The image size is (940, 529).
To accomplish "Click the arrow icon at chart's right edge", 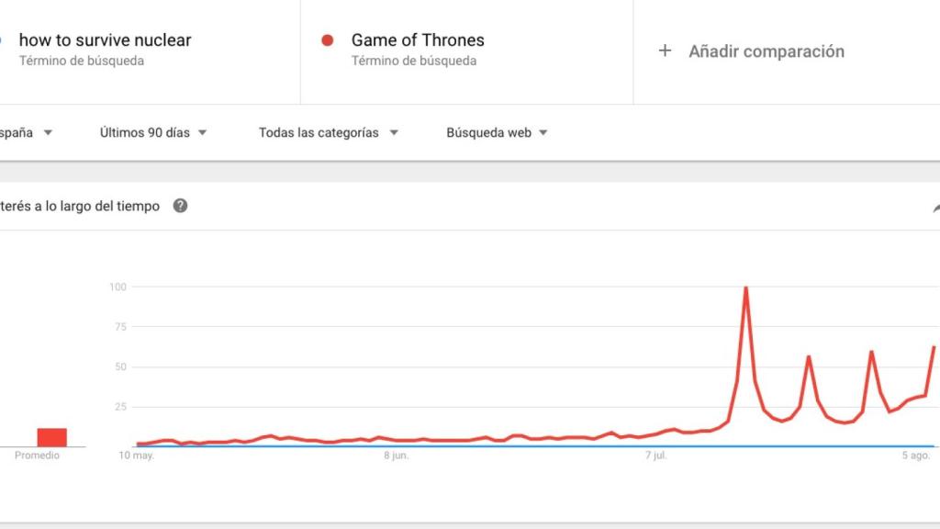I will click(x=935, y=208).
